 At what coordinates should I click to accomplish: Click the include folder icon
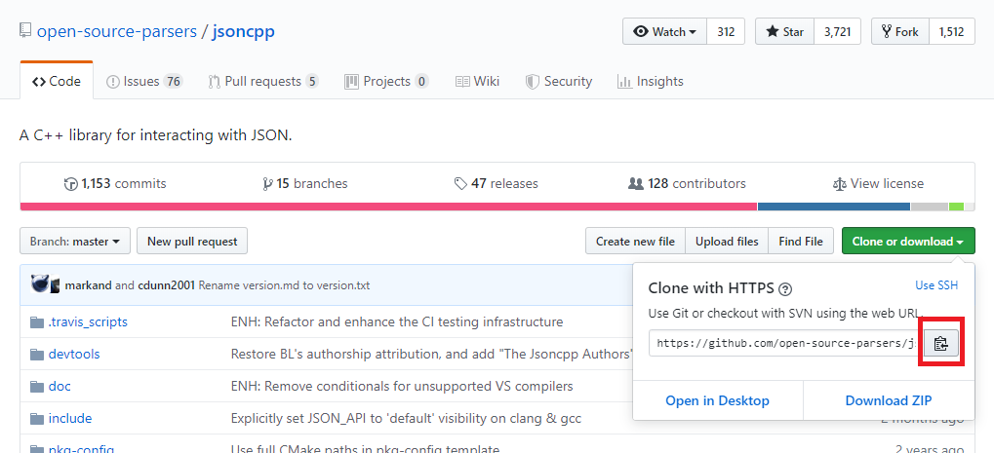click(x=37, y=418)
